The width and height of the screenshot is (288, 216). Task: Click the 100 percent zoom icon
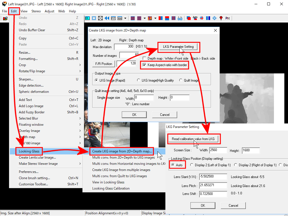120,18
